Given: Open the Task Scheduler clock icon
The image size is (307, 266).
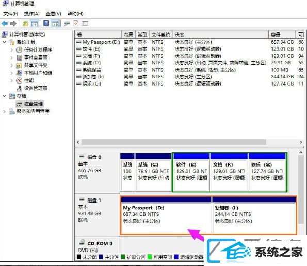Looking at the screenshot, I should tap(19, 50).
